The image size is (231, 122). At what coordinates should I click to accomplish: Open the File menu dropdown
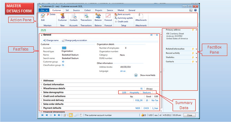pos(44,10)
